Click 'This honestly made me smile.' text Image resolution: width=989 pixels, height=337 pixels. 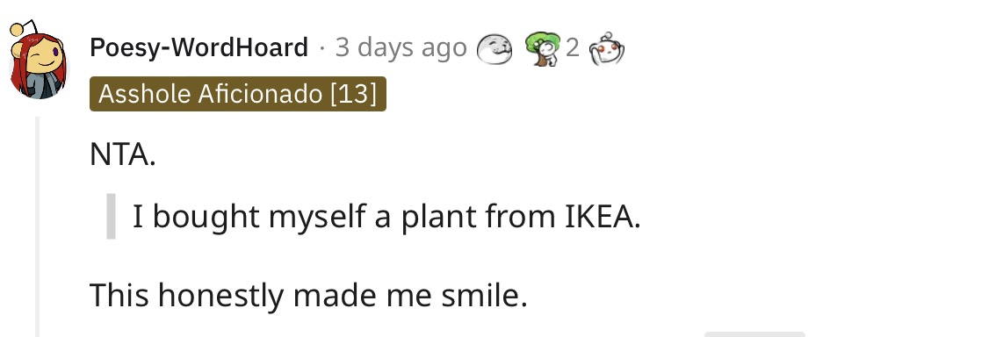308,295
